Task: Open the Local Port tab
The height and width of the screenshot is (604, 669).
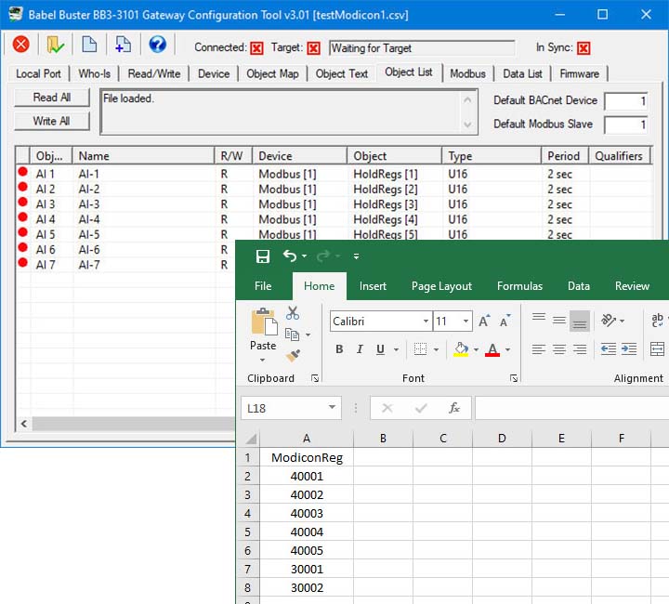Action: pos(38,73)
